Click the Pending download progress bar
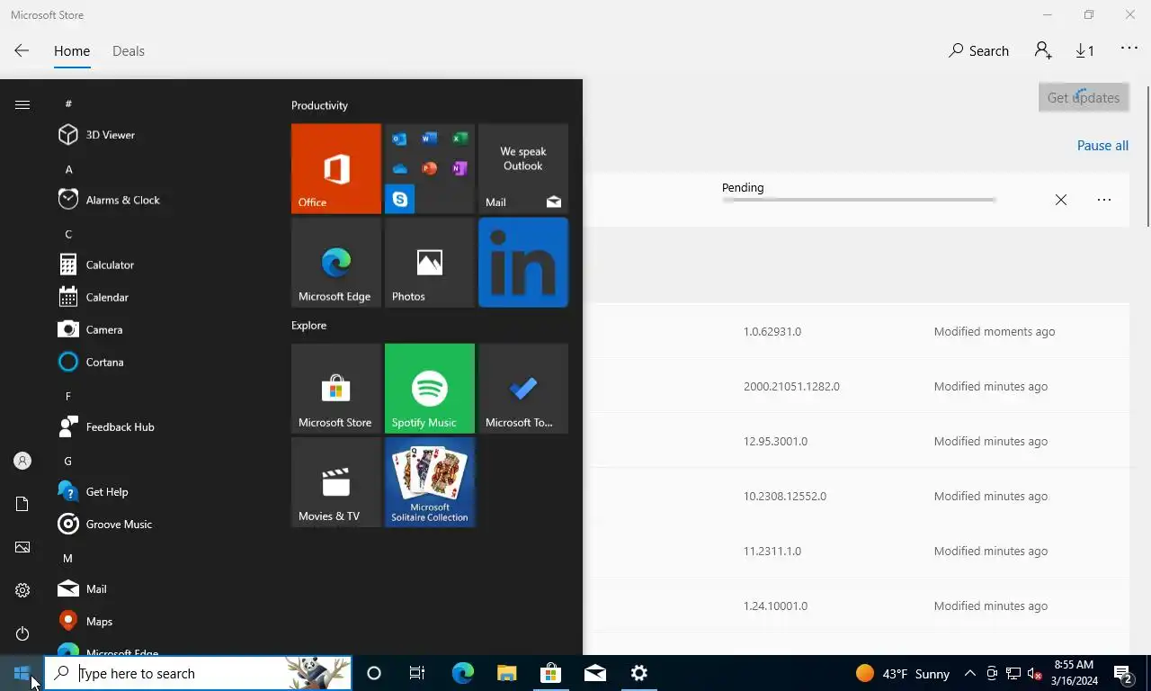 (x=859, y=200)
